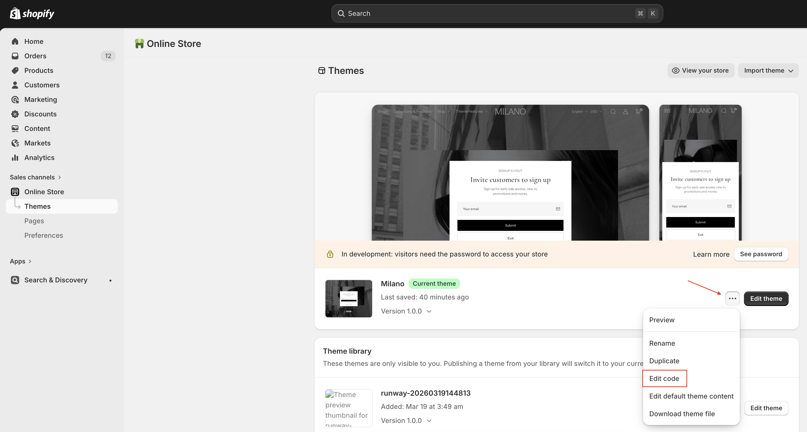Select the Analytics bar chart icon
Screen dimensions: 807x432
click(x=15, y=157)
